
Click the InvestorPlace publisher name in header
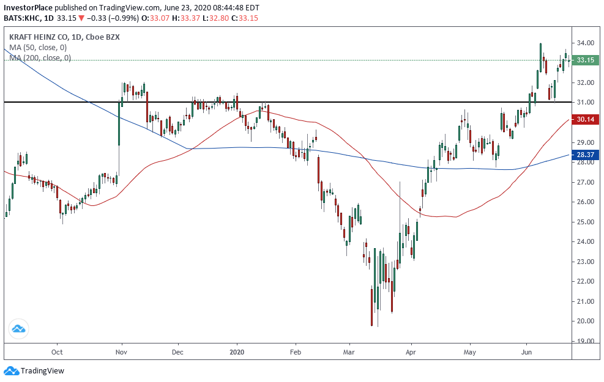tap(28, 8)
